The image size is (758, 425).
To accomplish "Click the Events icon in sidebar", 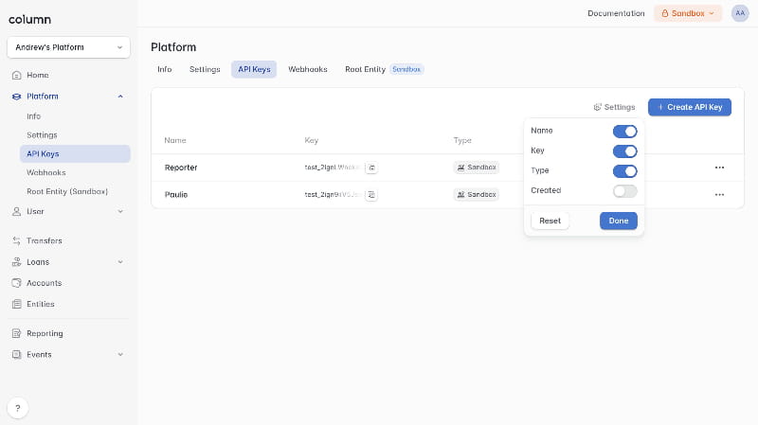I will (16, 355).
